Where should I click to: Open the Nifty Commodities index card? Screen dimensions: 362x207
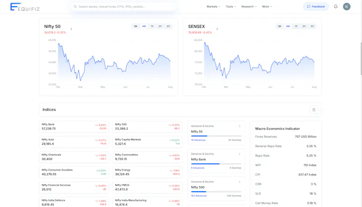pos(148,157)
